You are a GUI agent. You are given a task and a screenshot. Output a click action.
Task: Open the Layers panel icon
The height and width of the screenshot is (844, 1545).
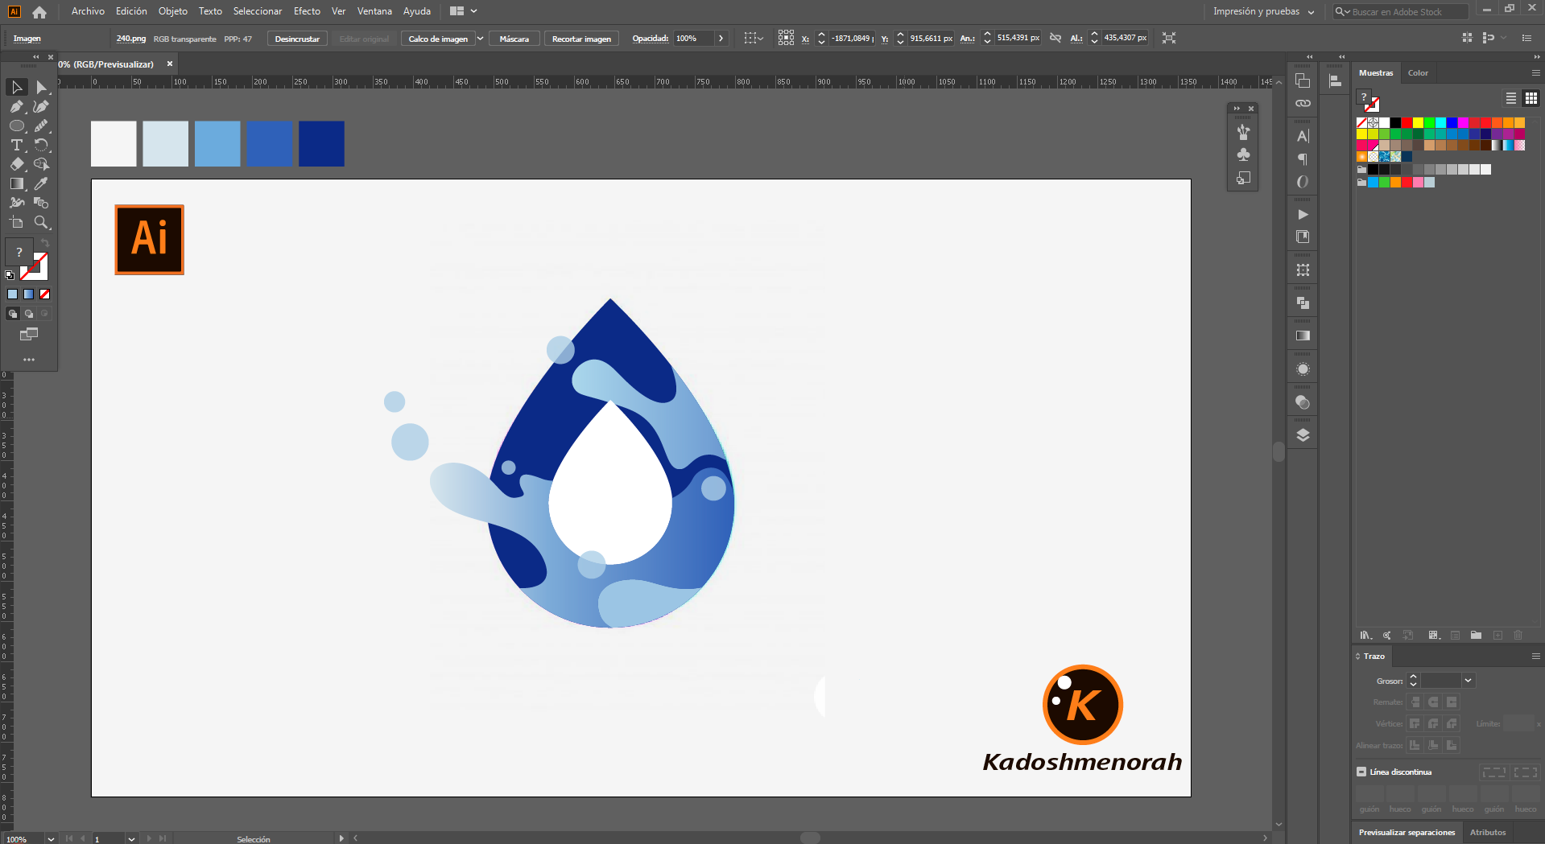[1303, 435]
